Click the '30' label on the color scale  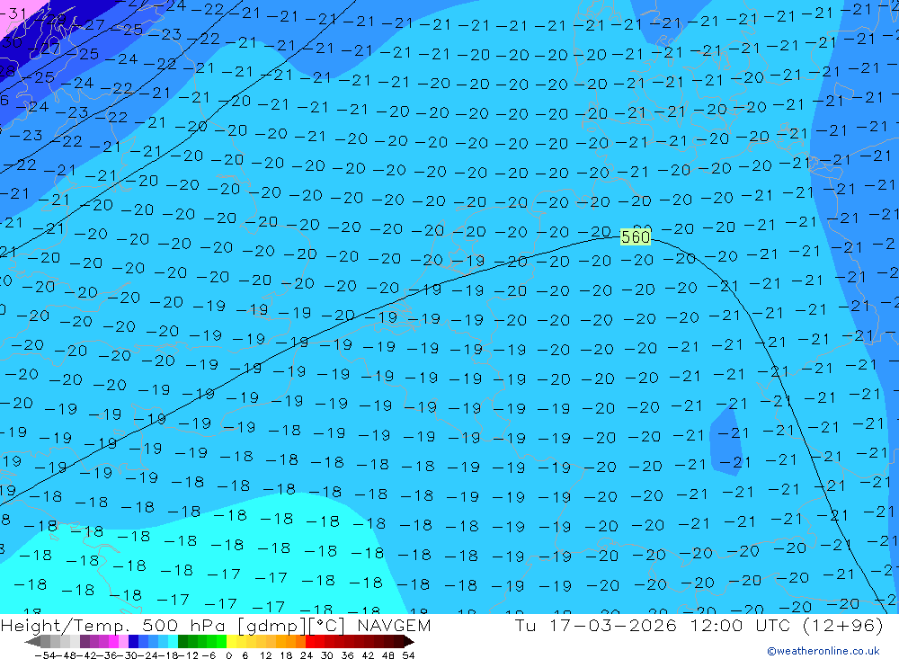click(x=327, y=655)
